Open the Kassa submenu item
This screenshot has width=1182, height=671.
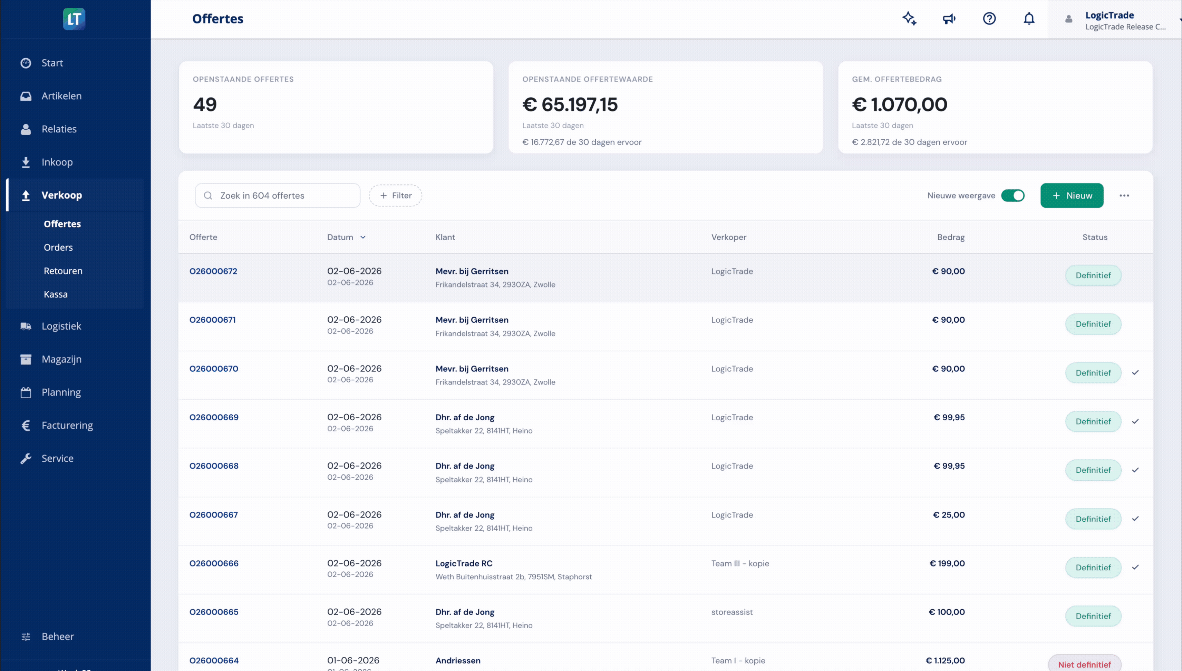point(55,294)
